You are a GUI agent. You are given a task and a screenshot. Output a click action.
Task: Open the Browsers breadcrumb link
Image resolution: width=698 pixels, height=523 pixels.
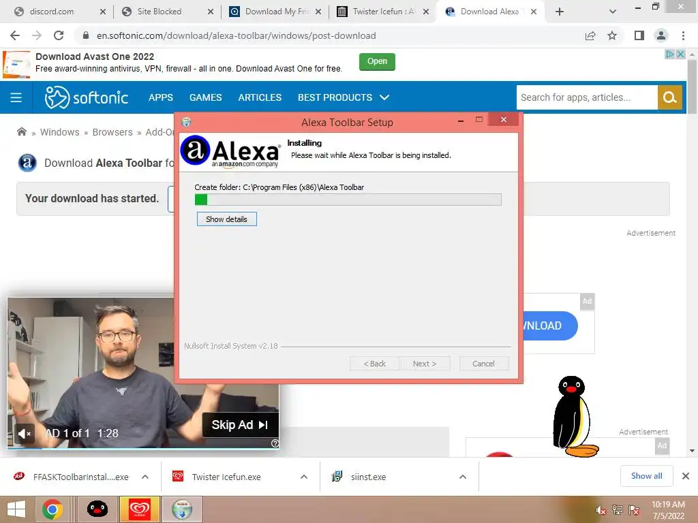(112, 132)
